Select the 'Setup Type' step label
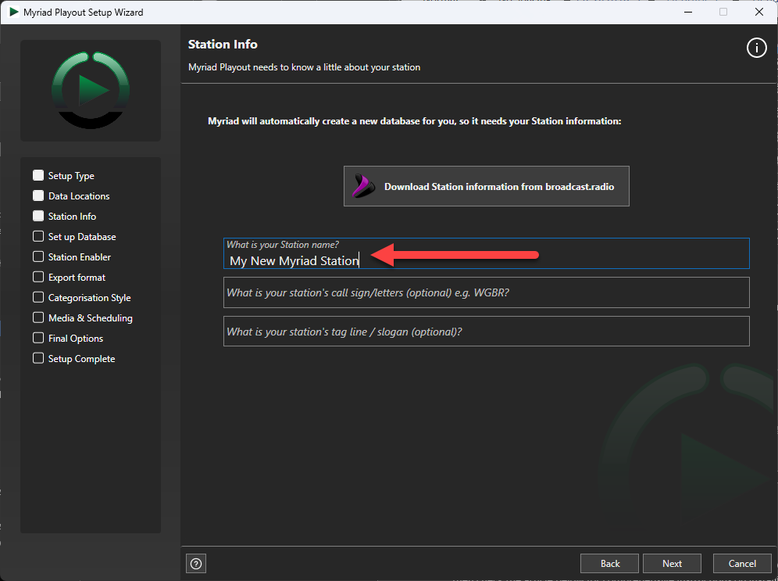 71,176
